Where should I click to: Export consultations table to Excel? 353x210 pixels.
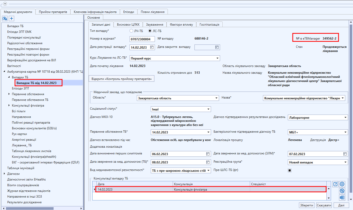pyautogui.click(x=342, y=198)
